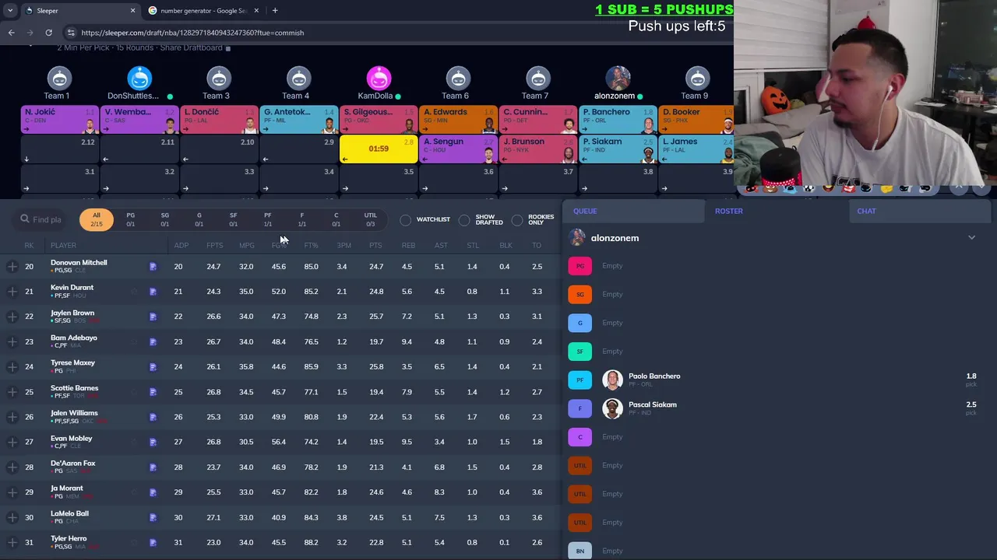Add Scottie Barnes with plus icon
The width and height of the screenshot is (997, 560).
point(12,392)
